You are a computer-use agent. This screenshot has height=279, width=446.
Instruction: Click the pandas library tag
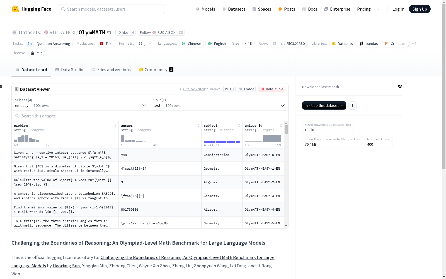pos(369,44)
